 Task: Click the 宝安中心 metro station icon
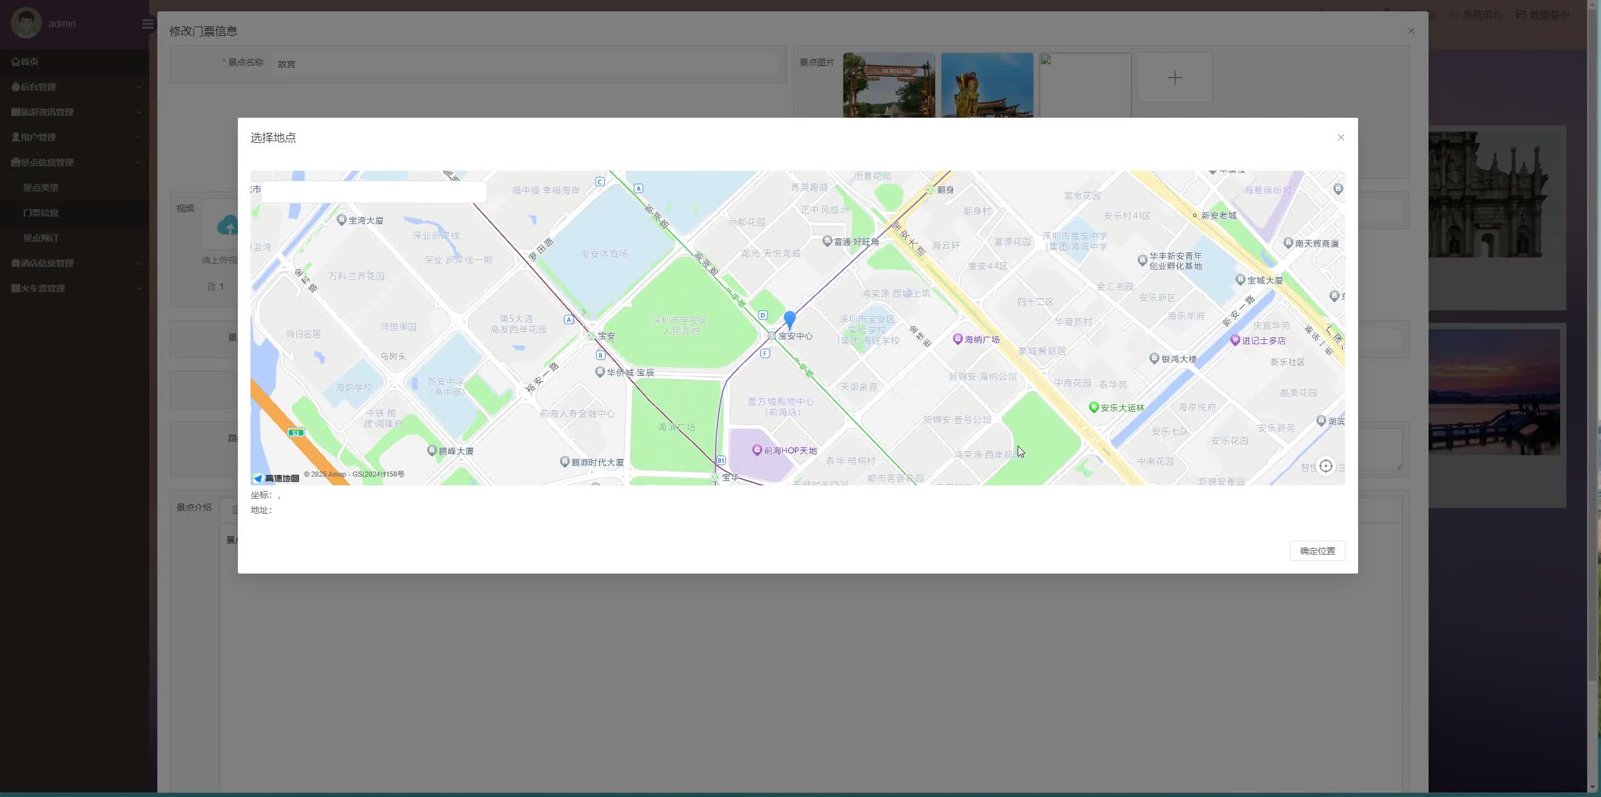point(772,336)
